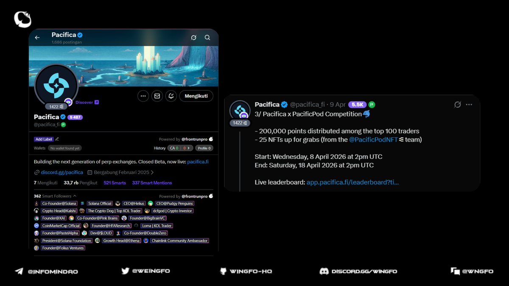The image size is (509, 286).
Task: Click Pacifica's blue verified badge
Action: 64,117
